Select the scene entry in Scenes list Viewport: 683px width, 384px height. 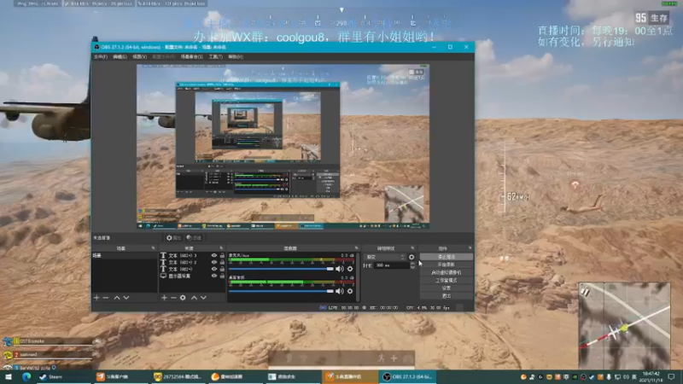coord(124,256)
